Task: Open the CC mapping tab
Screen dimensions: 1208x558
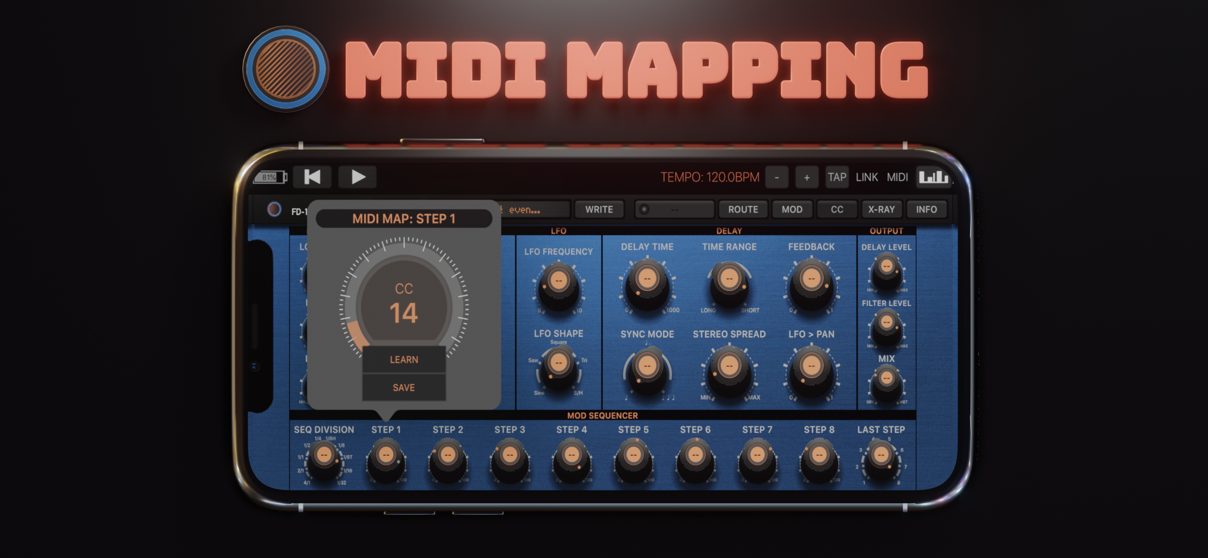Action: 837,209
